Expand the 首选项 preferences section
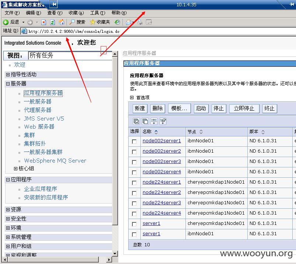Viewport: 296px width, 264px height. 132,97
